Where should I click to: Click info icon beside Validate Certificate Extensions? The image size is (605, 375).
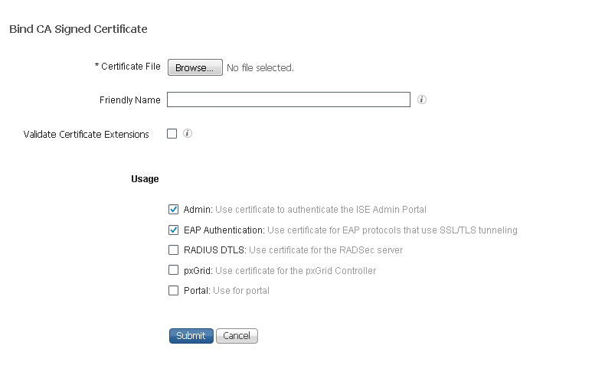tap(188, 133)
